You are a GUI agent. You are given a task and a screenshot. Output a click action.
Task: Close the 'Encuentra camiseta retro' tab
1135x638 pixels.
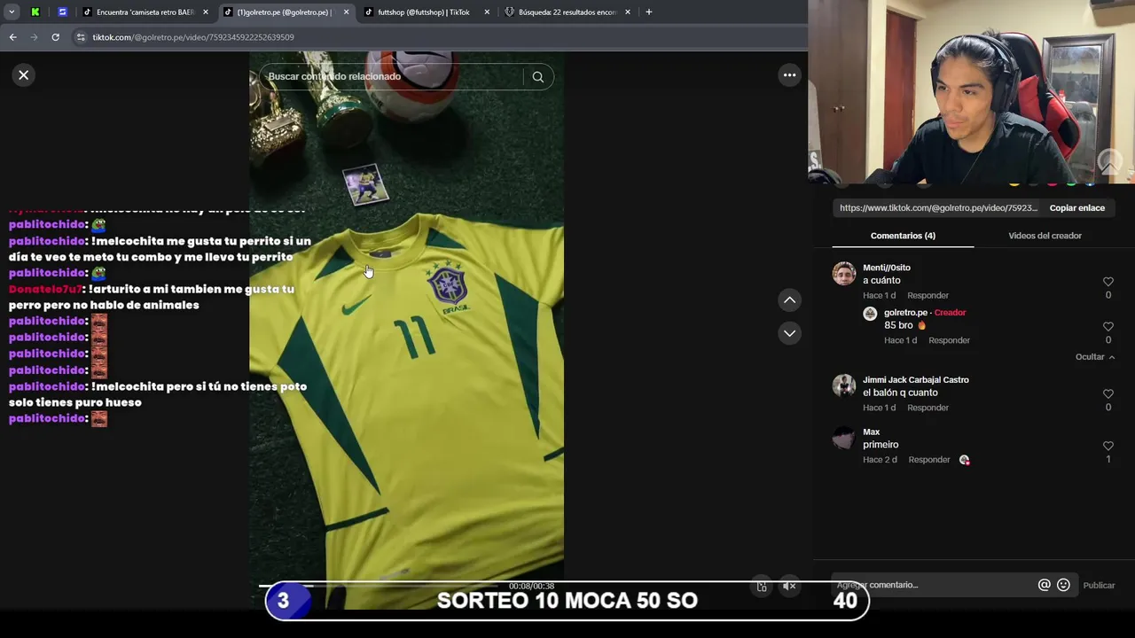[x=206, y=12]
